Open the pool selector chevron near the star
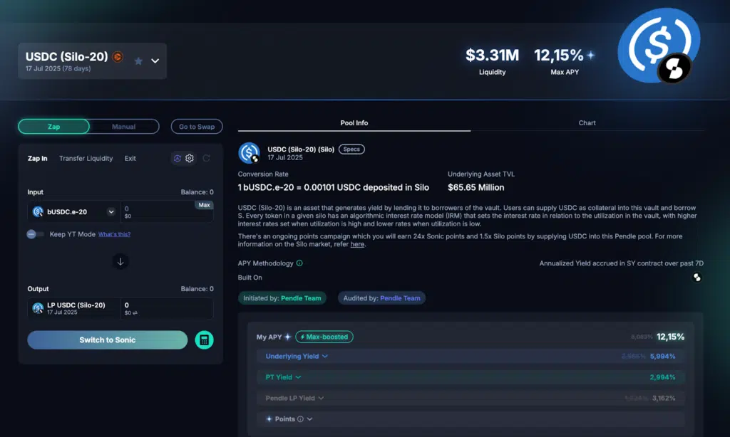Image resolution: width=730 pixels, height=437 pixels. [155, 61]
